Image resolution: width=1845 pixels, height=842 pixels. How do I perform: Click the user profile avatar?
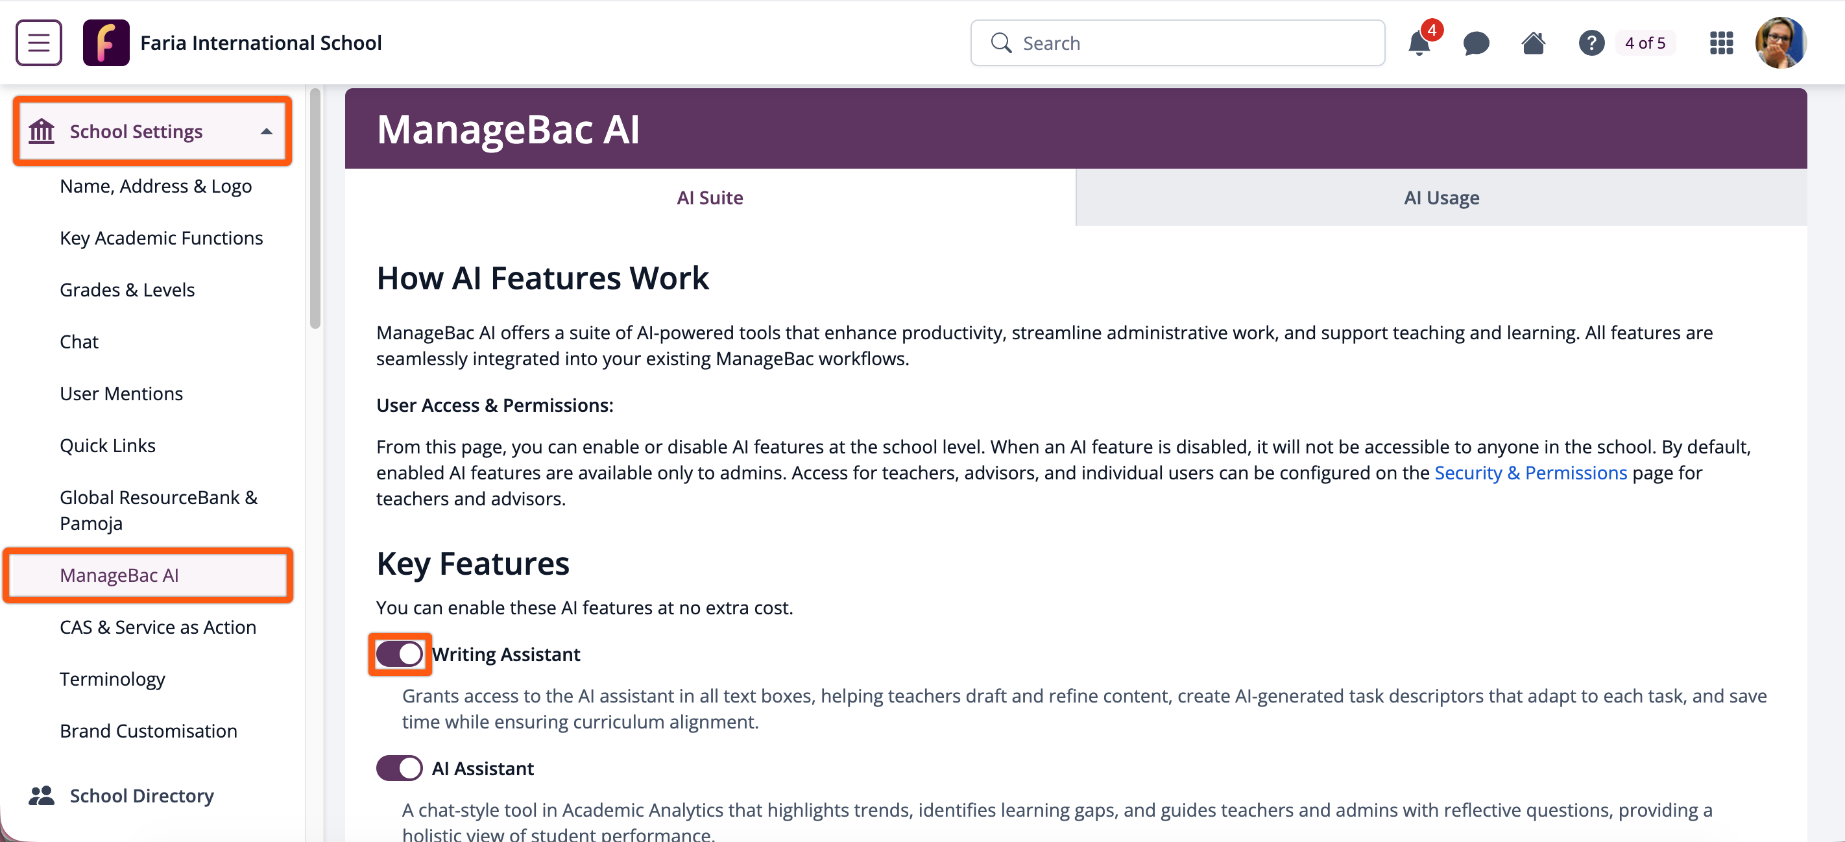1780,43
